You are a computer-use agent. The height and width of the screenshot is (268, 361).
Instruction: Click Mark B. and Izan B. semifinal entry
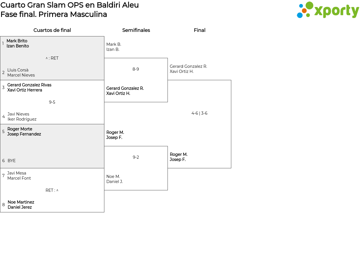[x=114, y=47]
